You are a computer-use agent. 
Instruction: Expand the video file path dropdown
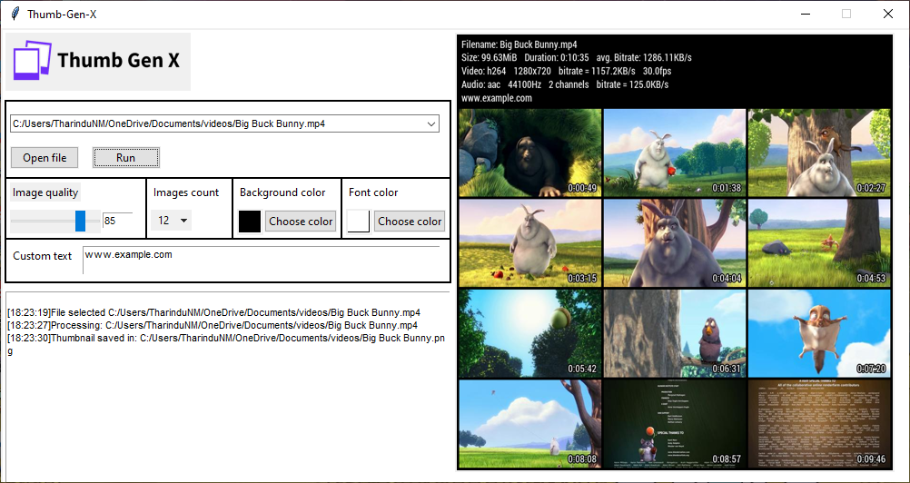[x=431, y=123]
